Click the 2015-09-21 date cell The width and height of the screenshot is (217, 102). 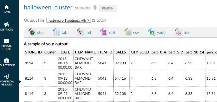(x=65, y=94)
